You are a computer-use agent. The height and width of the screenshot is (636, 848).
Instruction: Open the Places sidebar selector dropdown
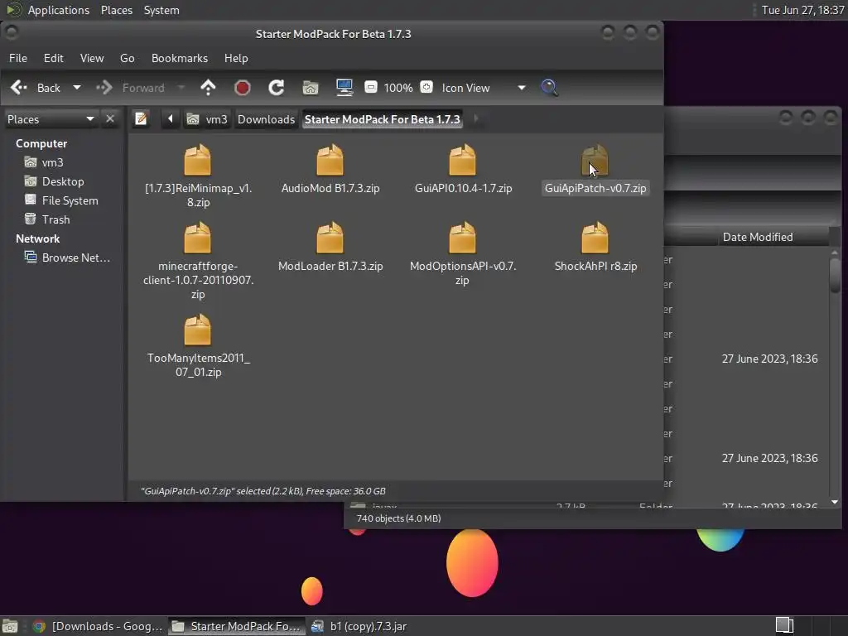51,119
